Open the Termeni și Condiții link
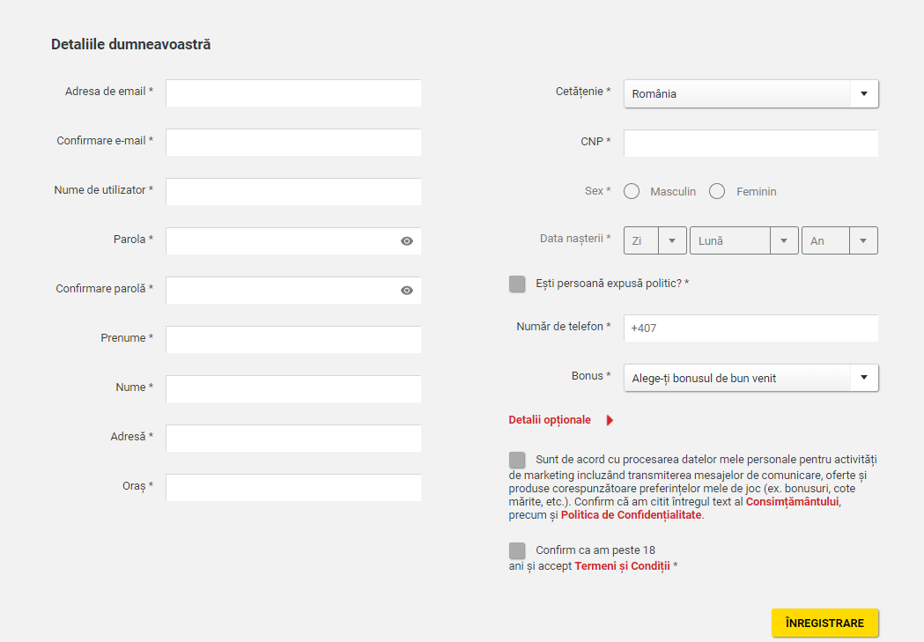Image resolution: width=924 pixels, height=642 pixels. (x=622, y=566)
